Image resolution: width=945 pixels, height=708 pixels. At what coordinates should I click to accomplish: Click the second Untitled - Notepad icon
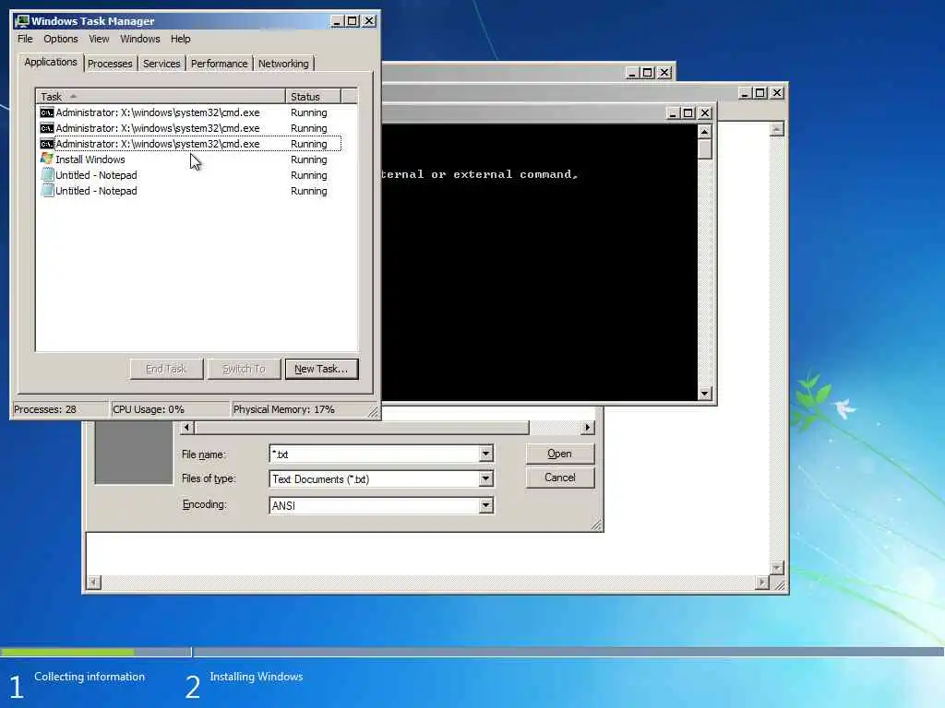point(47,190)
